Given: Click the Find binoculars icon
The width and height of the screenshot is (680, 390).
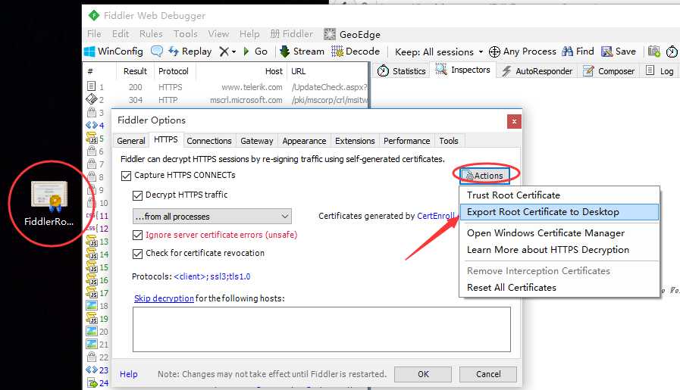Looking at the screenshot, I should 567,51.
